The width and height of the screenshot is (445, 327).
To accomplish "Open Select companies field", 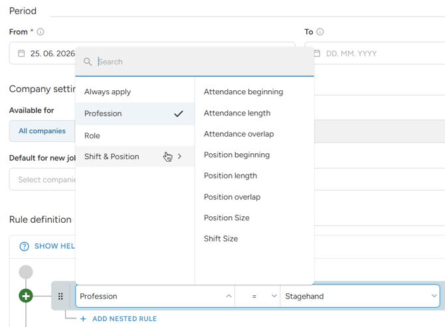I will 43,179.
